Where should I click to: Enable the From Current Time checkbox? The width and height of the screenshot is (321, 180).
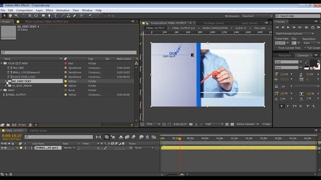(x=276, y=48)
